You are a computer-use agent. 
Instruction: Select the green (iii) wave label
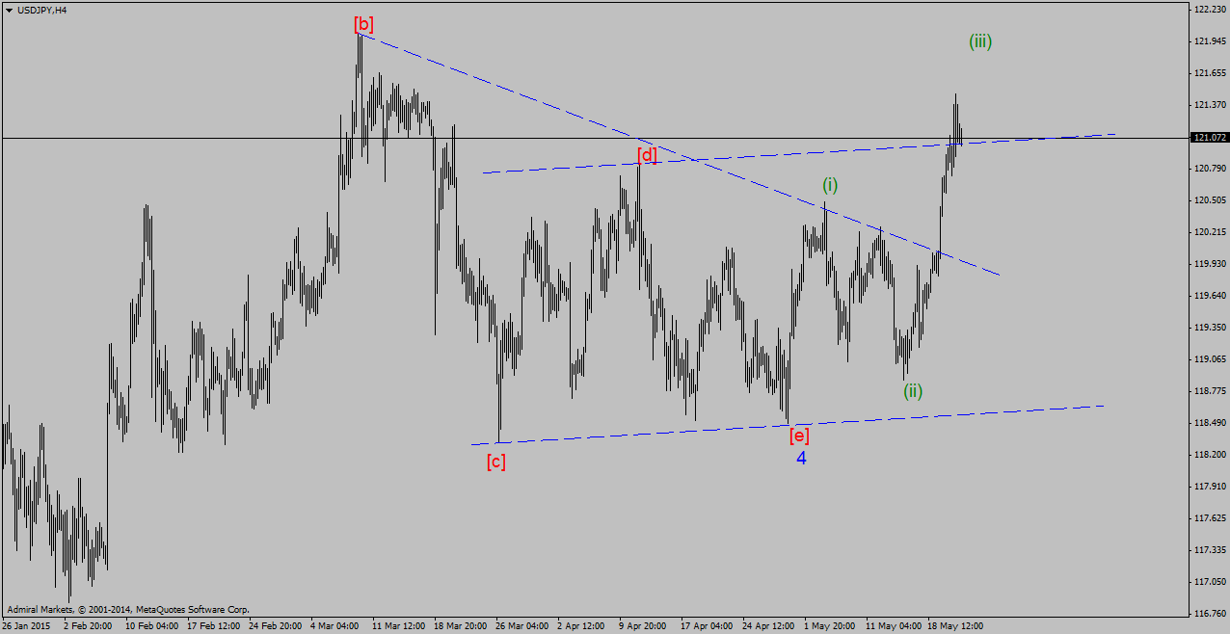coord(980,41)
